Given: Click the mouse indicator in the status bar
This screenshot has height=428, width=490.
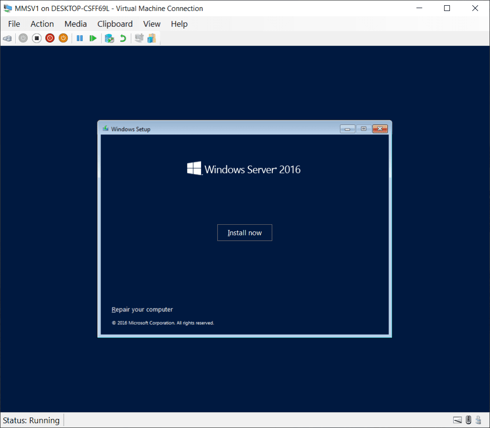Looking at the screenshot, I should [x=468, y=419].
